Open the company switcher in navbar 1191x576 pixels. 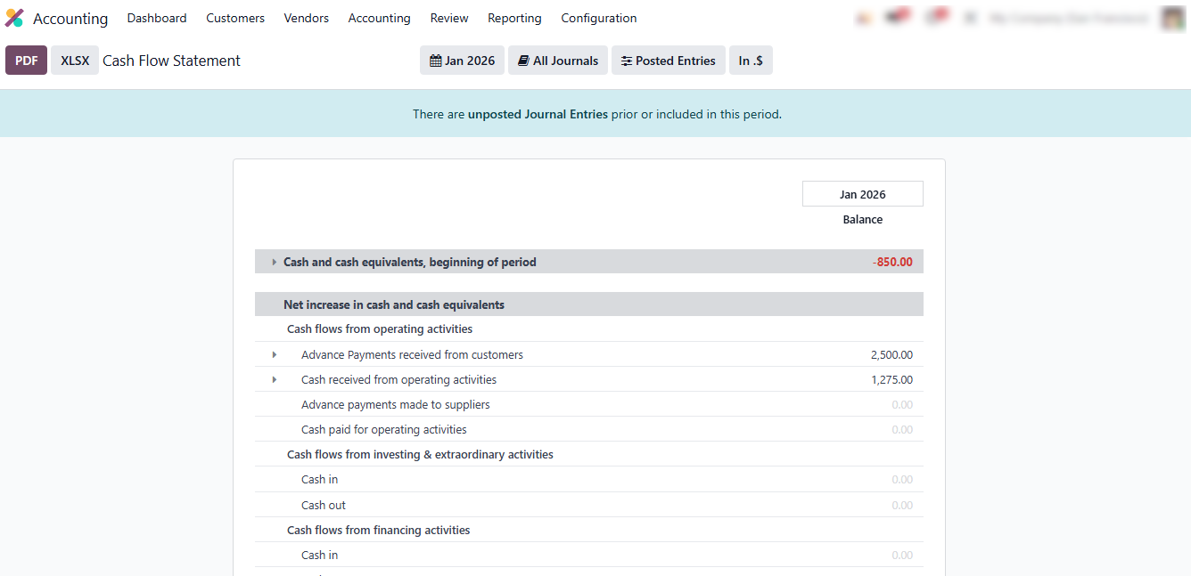point(1068,19)
